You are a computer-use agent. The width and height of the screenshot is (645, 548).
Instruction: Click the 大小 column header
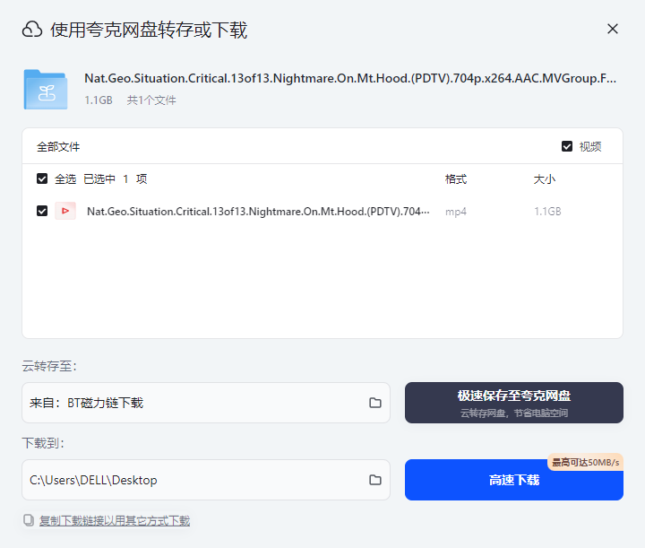coord(545,179)
